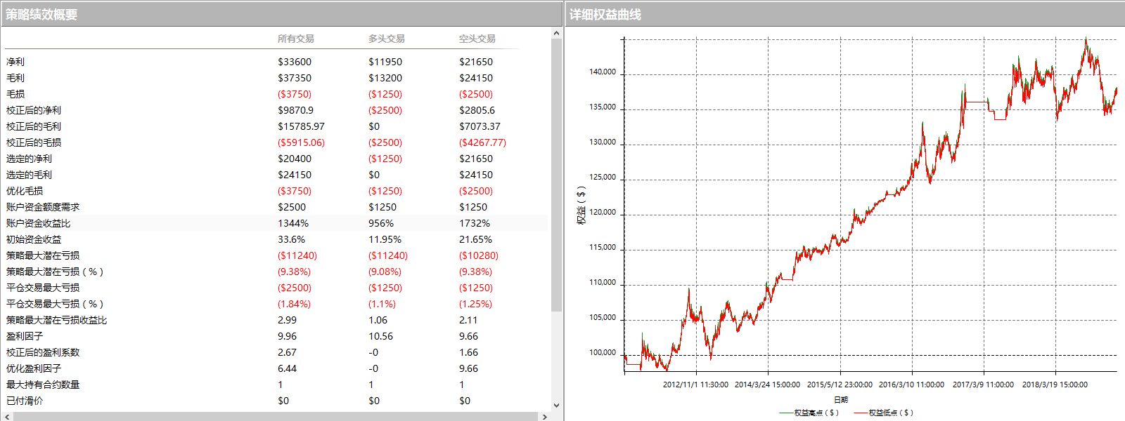Click the vertical scrollbar thumb of the table

coord(556,175)
